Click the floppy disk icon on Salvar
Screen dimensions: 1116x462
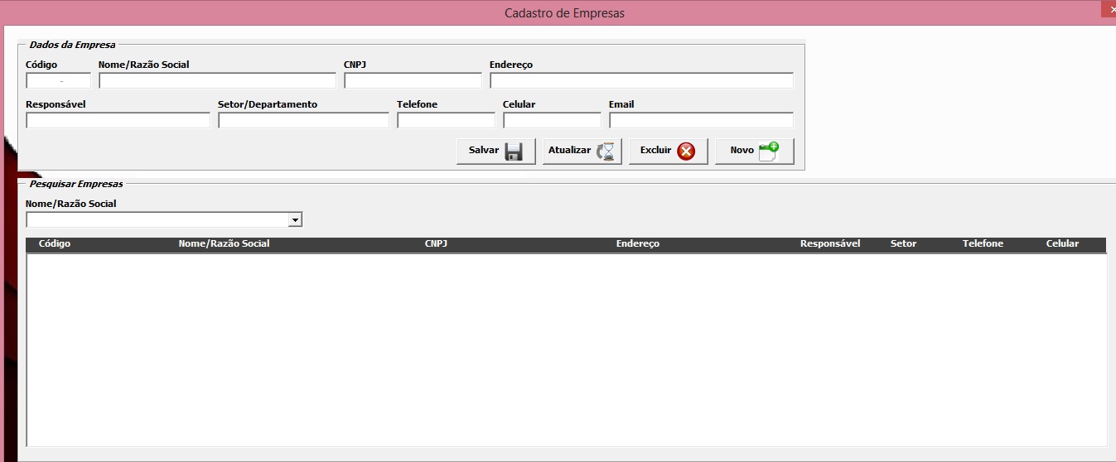pyautogui.click(x=514, y=152)
